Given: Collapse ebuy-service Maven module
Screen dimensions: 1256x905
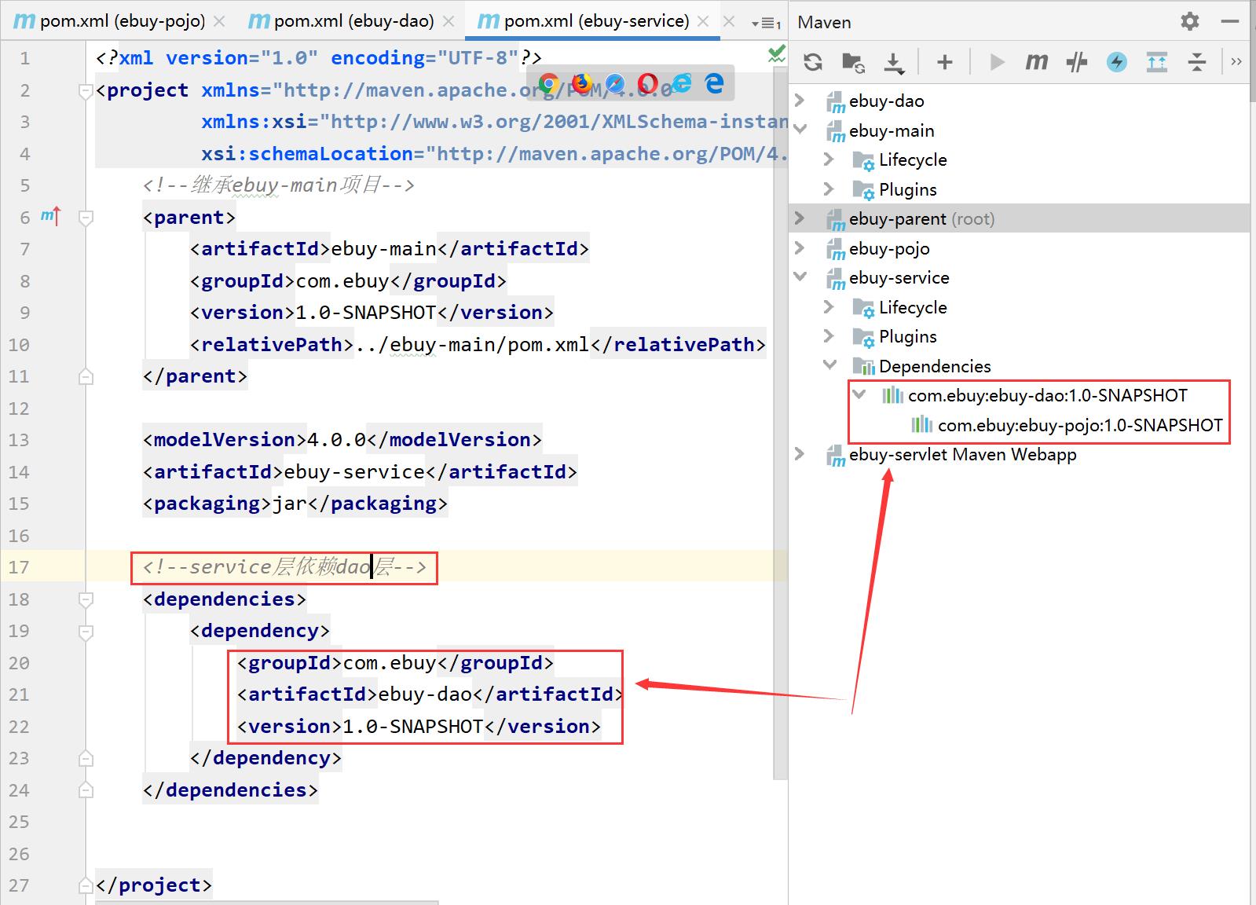Looking at the screenshot, I should pos(800,277).
